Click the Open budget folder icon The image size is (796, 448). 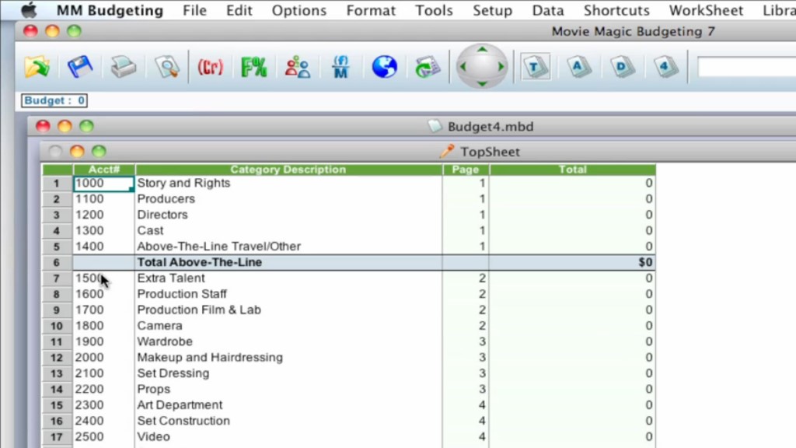tap(36, 67)
